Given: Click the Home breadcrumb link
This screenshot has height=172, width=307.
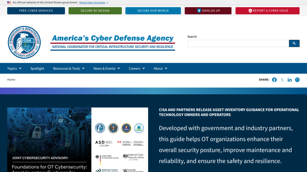Looking at the screenshot, I should click(x=11, y=80).
